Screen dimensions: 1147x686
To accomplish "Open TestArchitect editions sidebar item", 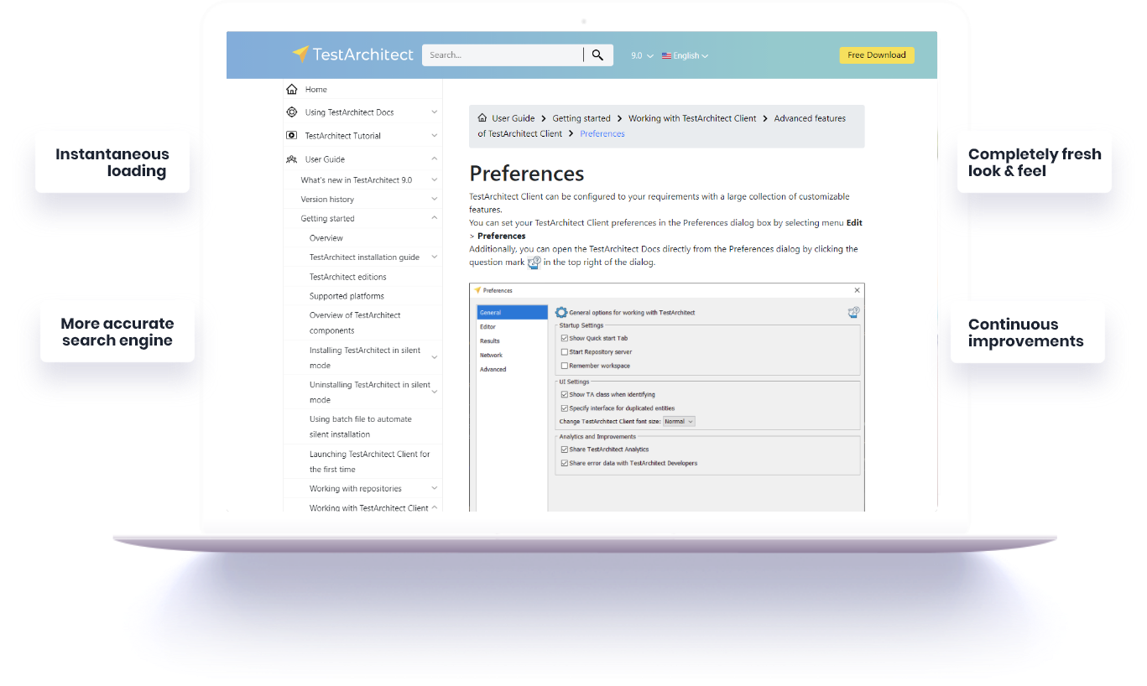I will [x=348, y=277].
